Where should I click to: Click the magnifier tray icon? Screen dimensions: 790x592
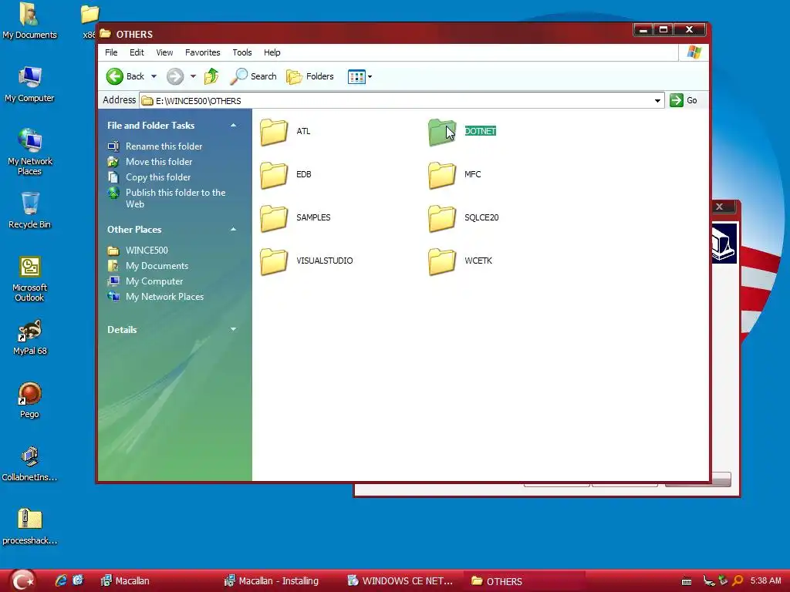click(x=738, y=581)
